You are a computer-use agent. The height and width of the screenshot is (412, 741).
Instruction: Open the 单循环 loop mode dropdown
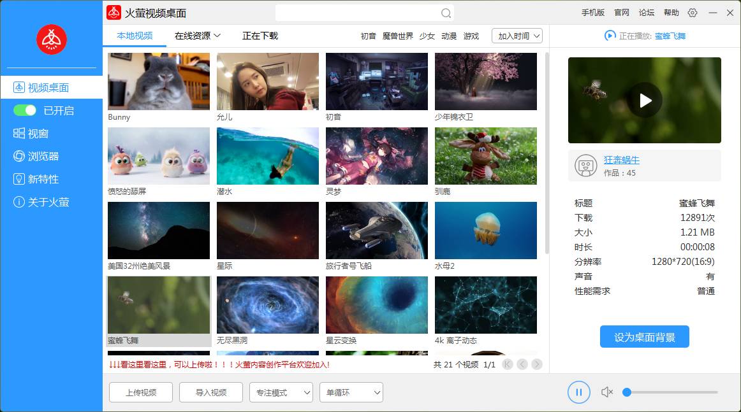click(x=351, y=392)
